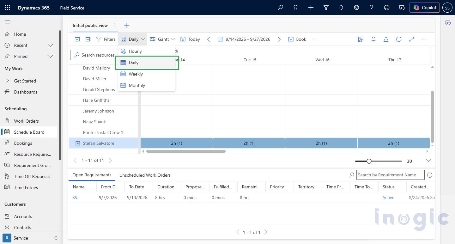455x244 pixels.
Task: Refresh the schedule board
Action: point(399,39)
